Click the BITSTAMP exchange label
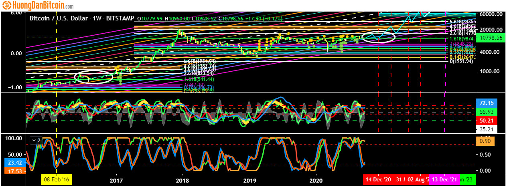The height and width of the screenshot is (187, 507). pyautogui.click(x=120, y=18)
